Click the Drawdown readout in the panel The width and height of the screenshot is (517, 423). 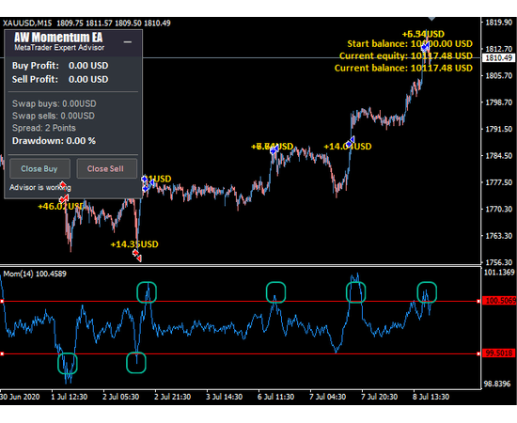[x=54, y=141]
